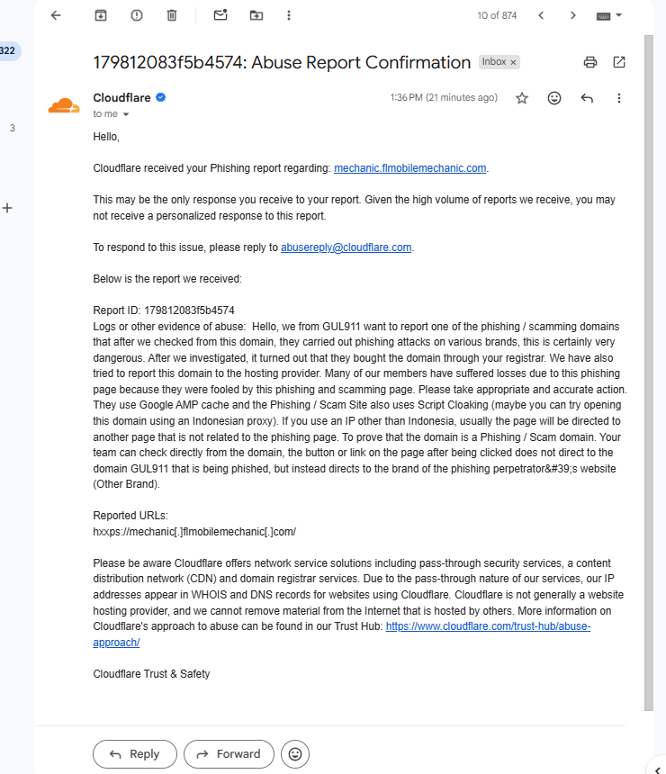
Task: Click reply arrow in message header
Action: (x=587, y=98)
